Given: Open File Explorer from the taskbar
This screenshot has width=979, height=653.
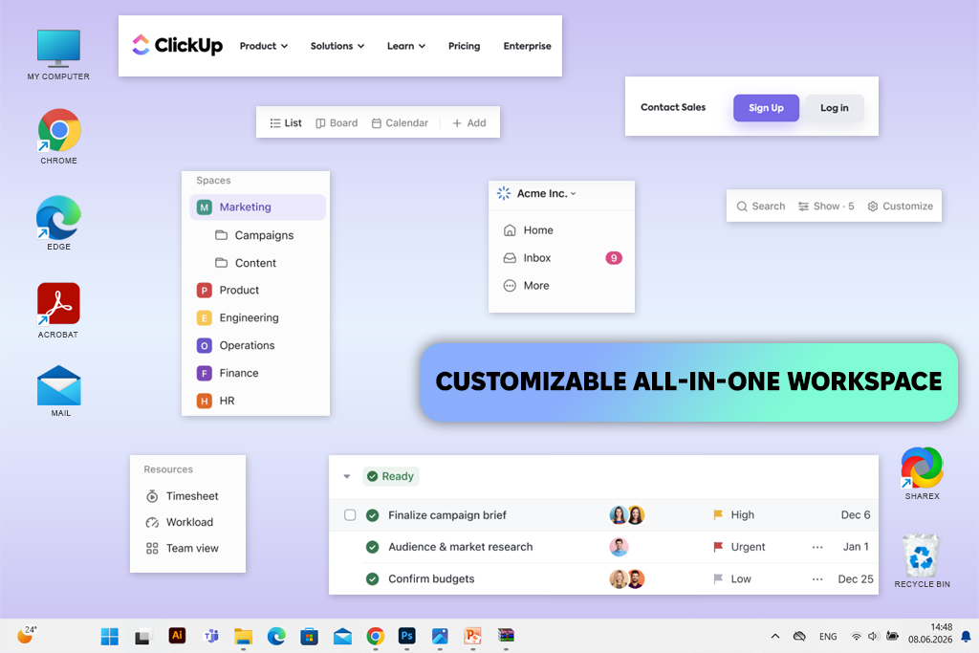Looking at the screenshot, I should click(244, 636).
